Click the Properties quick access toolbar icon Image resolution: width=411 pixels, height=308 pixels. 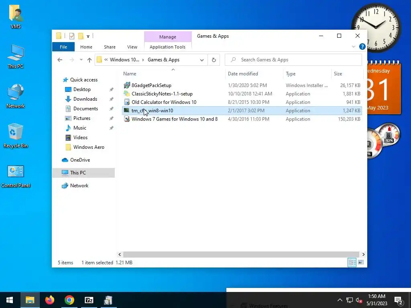point(71,36)
